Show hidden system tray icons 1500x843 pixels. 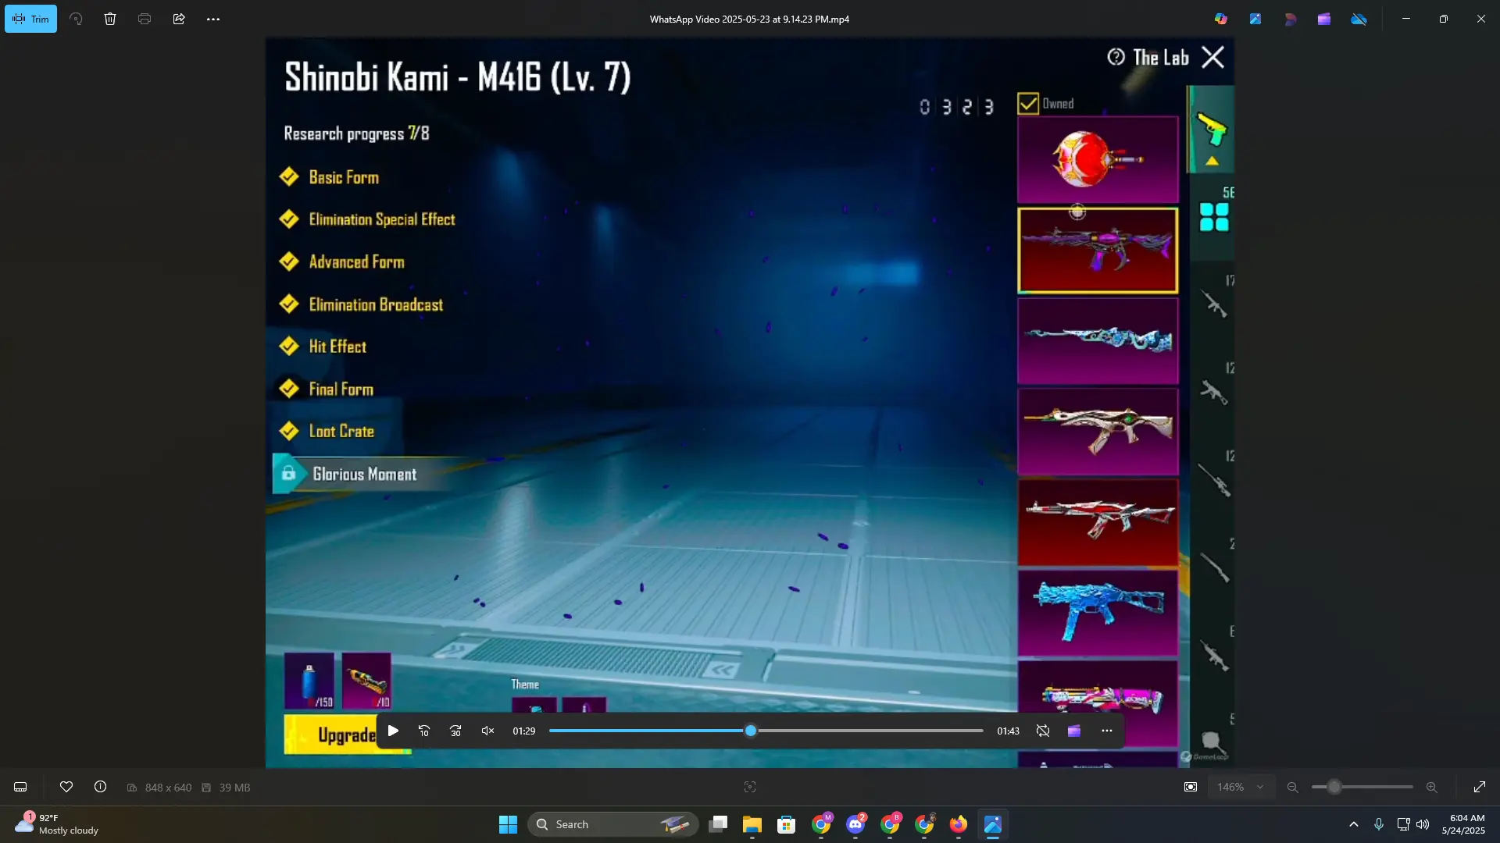pyautogui.click(x=1354, y=824)
